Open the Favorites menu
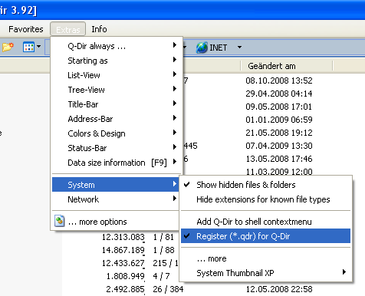This screenshot has width=365, height=296. pos(26,29)
